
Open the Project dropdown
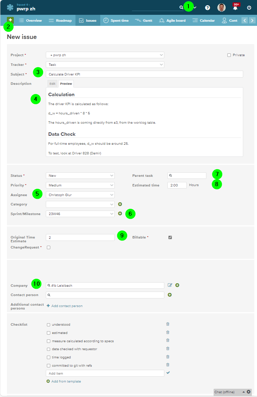105,55
